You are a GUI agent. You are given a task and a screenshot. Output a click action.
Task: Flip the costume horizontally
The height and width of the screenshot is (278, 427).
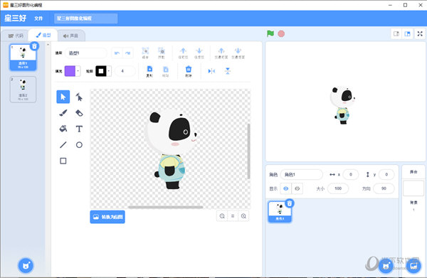click(211, 71)
